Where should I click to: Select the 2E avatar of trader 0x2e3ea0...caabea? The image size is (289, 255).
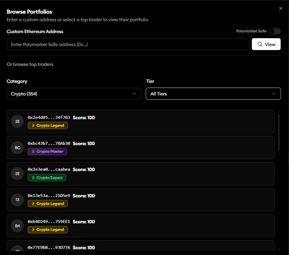(17, 174)
